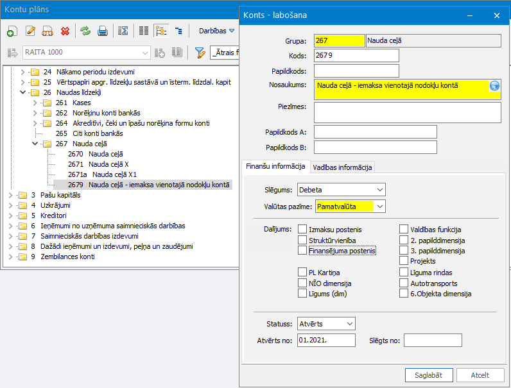Click the sigma sum icon in toolbar
The image size is (511, 388).
[x=123, y=31]
